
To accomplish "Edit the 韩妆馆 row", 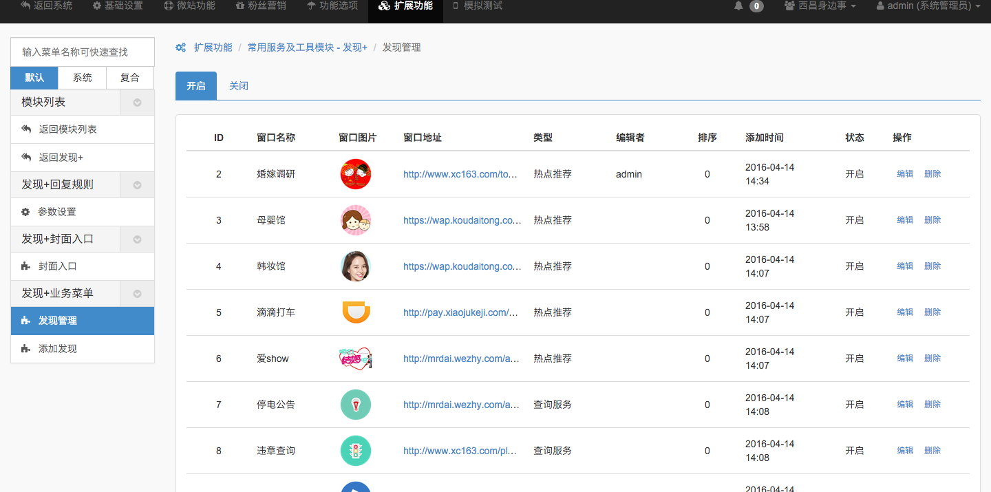I will pyautogui.click(x=905, y=266).
